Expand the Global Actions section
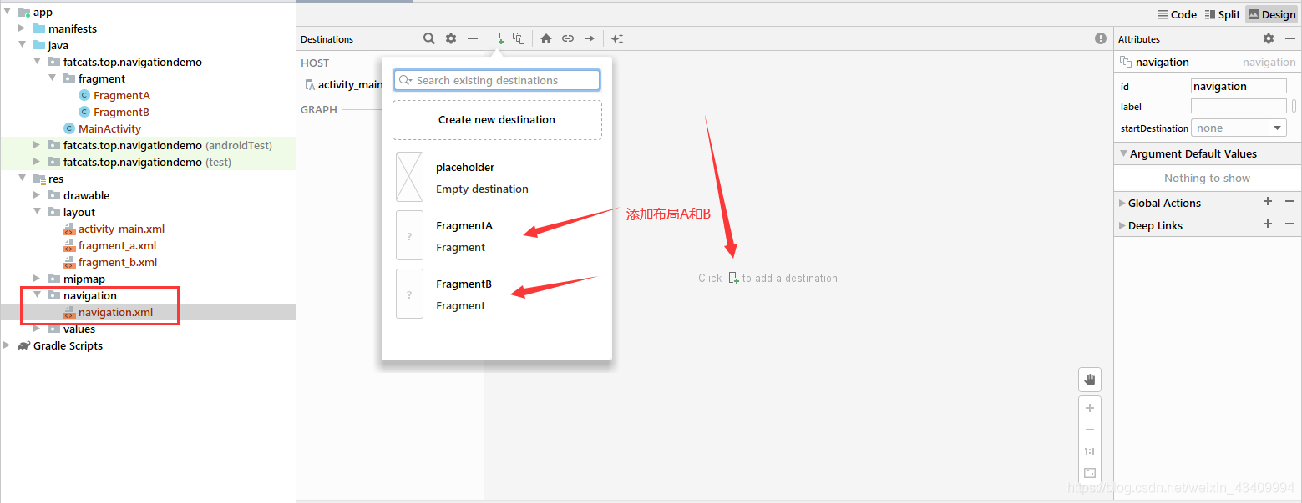Screen dimensions: 1302x503 1123,203
